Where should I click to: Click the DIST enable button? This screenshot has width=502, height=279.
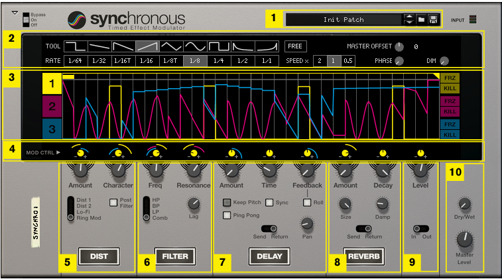pos(97,254)
